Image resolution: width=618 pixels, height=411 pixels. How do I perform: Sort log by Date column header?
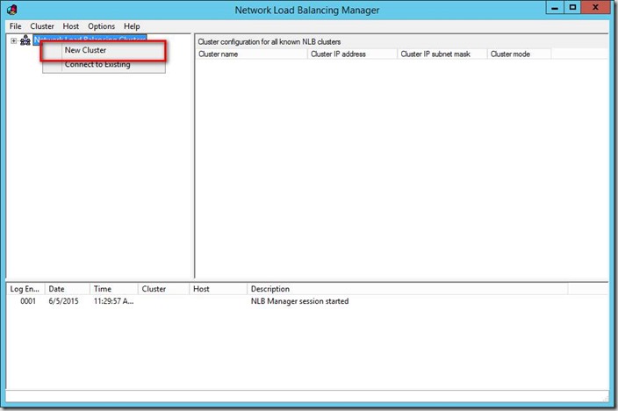[67, 289]
